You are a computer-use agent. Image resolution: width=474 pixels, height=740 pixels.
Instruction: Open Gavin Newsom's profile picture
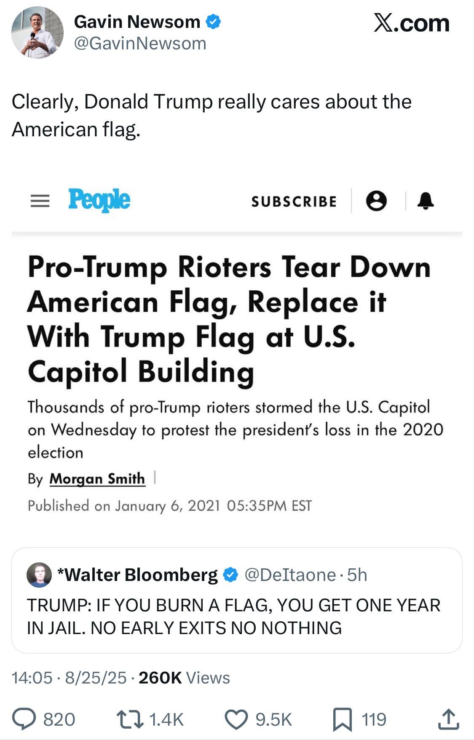pyautogui.click(x=37, y=32)
